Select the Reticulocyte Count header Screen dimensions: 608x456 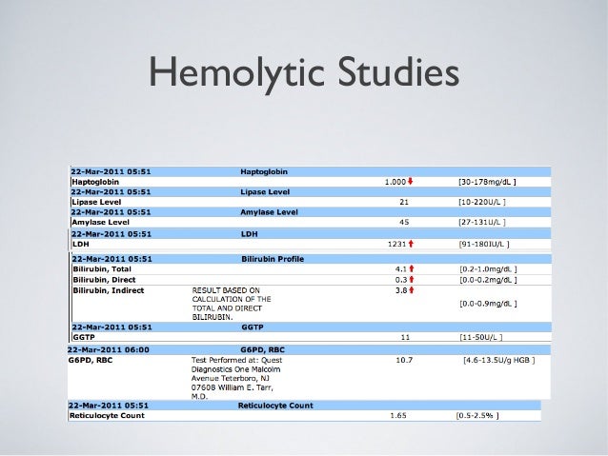tap(304, 406)
